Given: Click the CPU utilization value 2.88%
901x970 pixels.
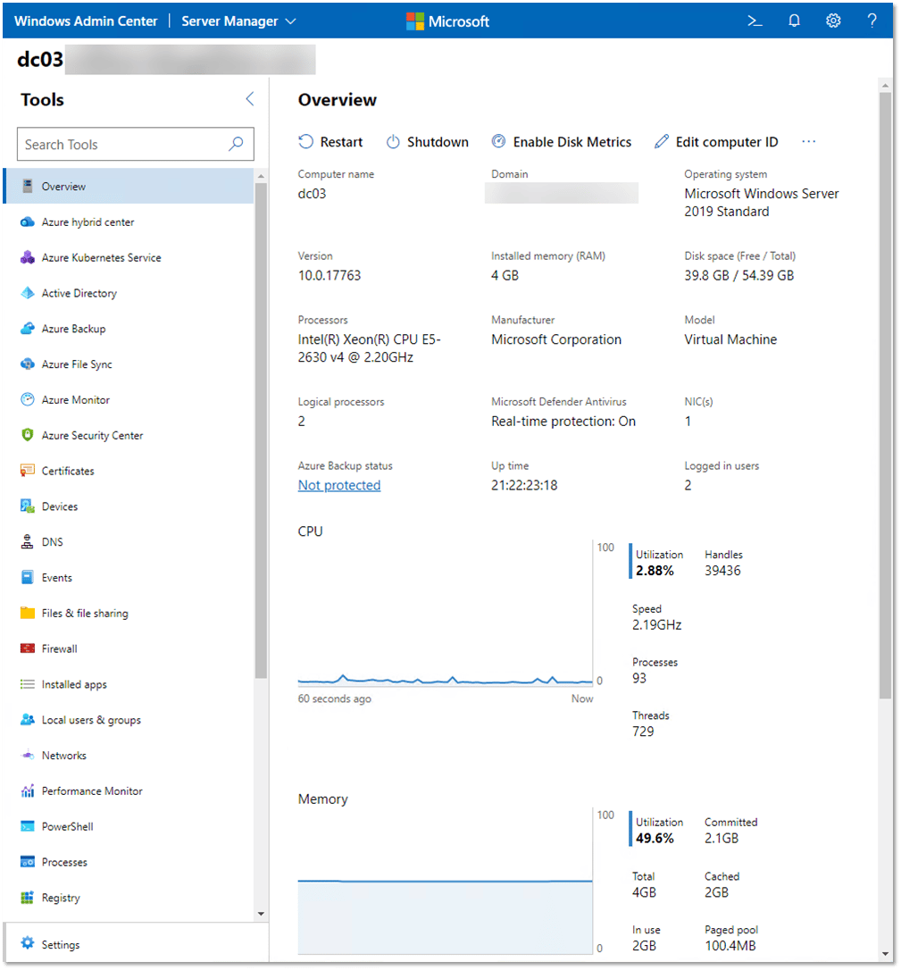Looking at the screenshot, I should (655, 571).
